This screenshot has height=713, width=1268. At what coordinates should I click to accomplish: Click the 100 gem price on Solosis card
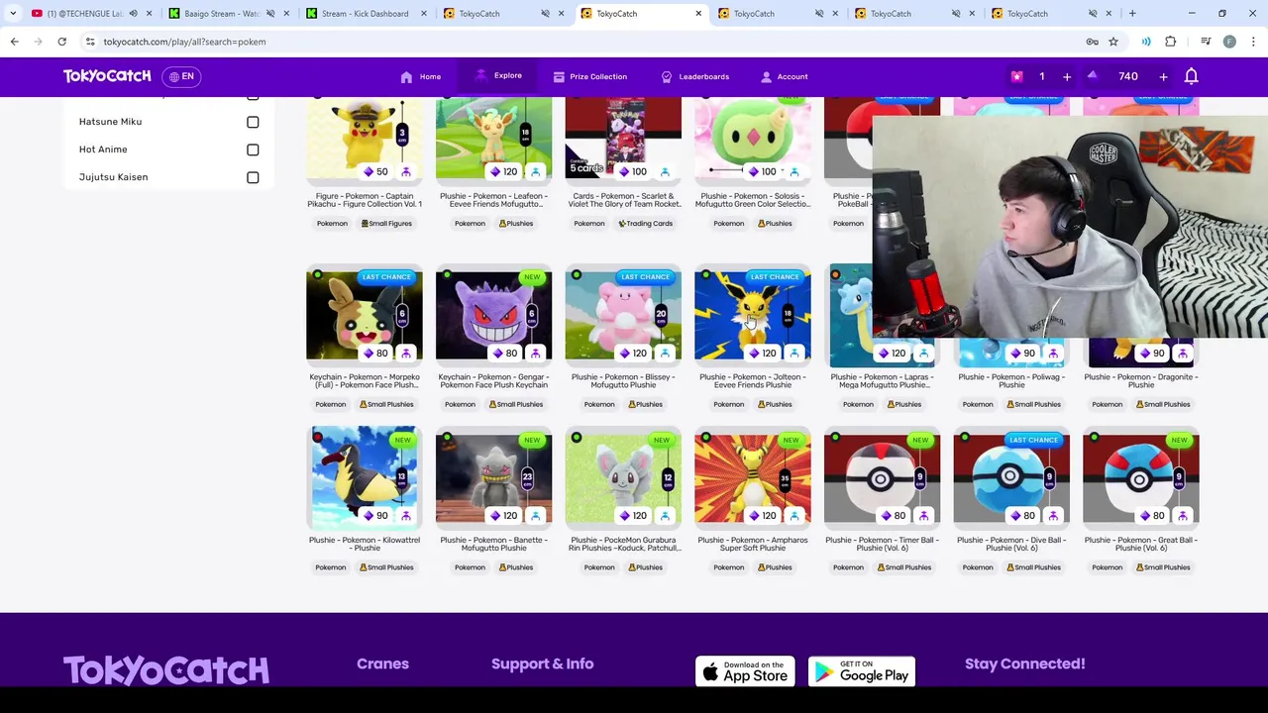(x=762, y=171)
